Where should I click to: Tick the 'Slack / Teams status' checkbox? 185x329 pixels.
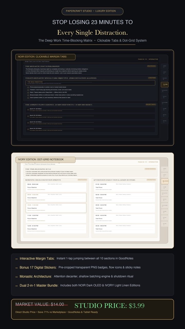[28, 93]
